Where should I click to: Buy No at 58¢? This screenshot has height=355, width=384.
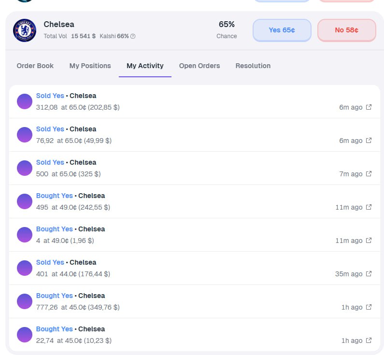(346, 30)
